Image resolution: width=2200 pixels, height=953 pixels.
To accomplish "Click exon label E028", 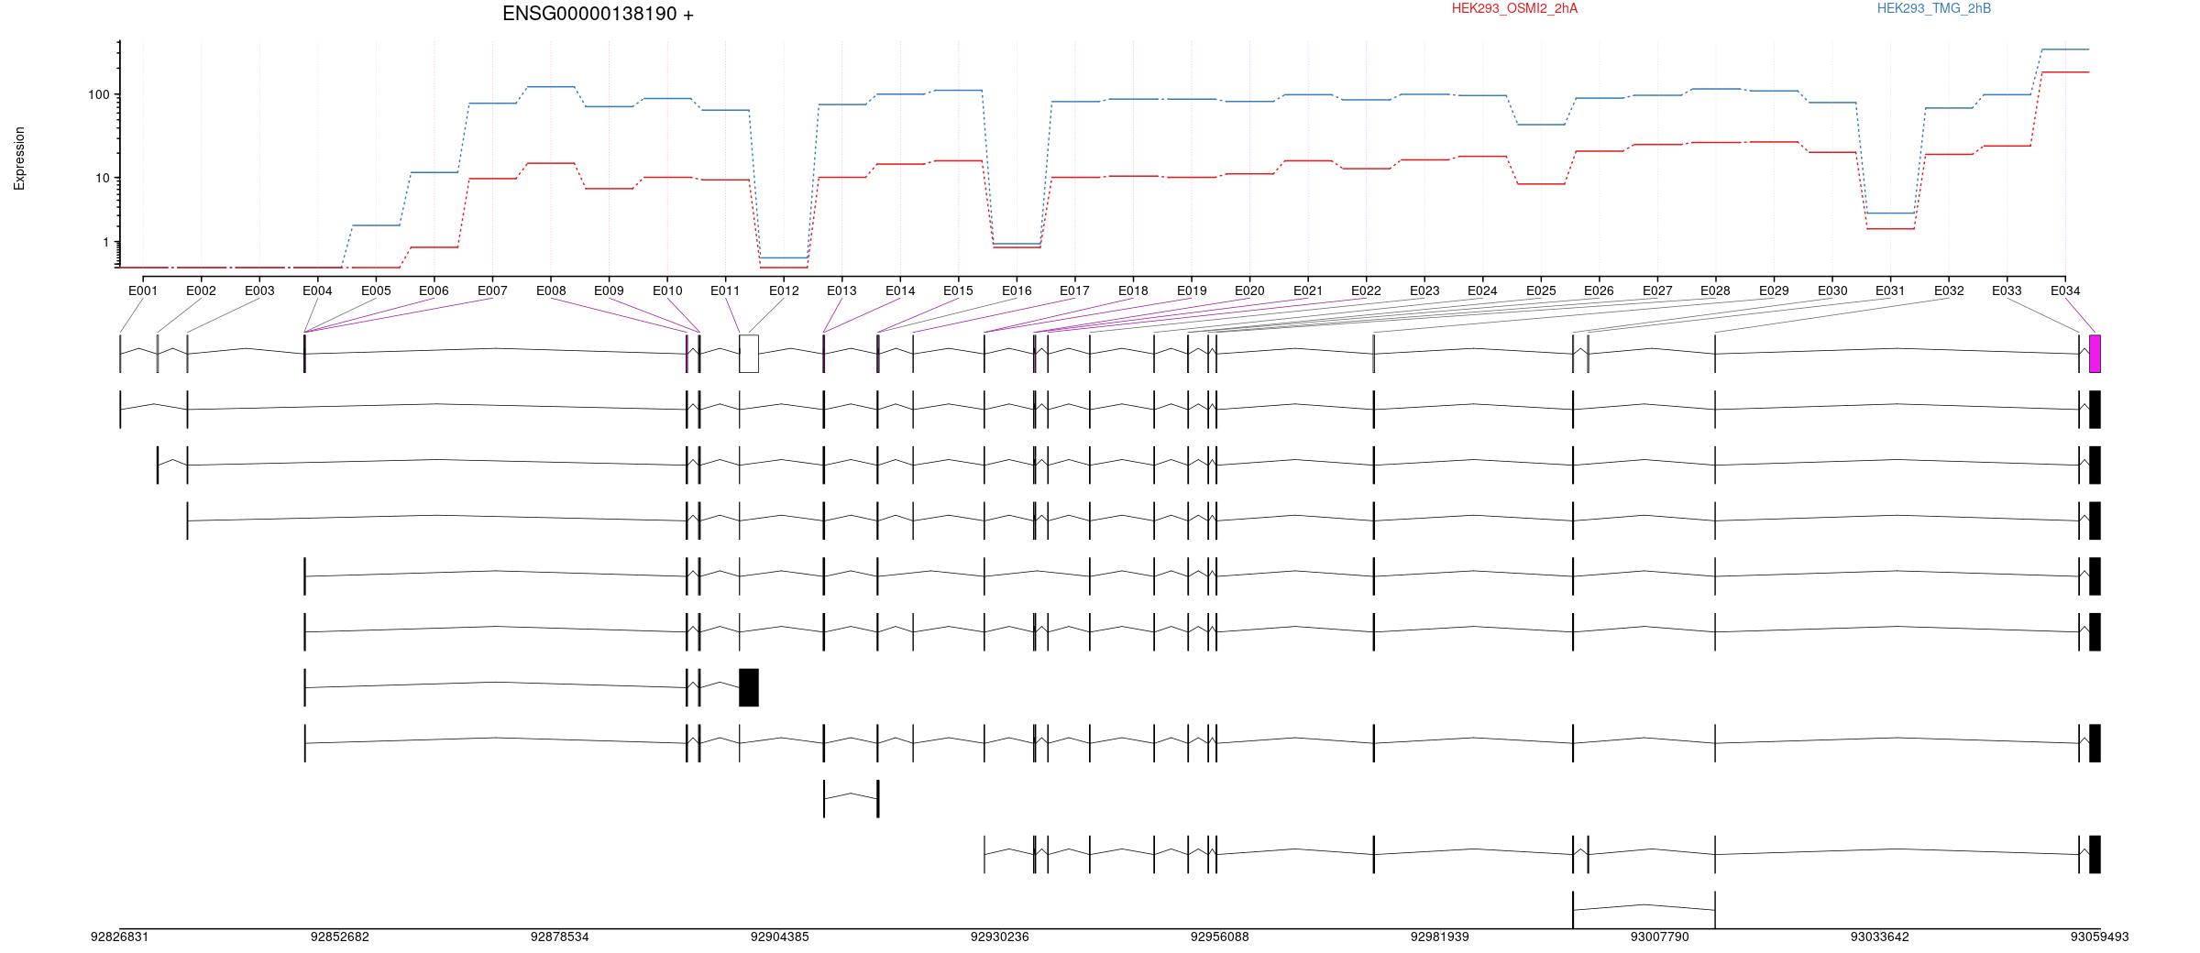I will pyautogui.click(x=1715, y=290).
